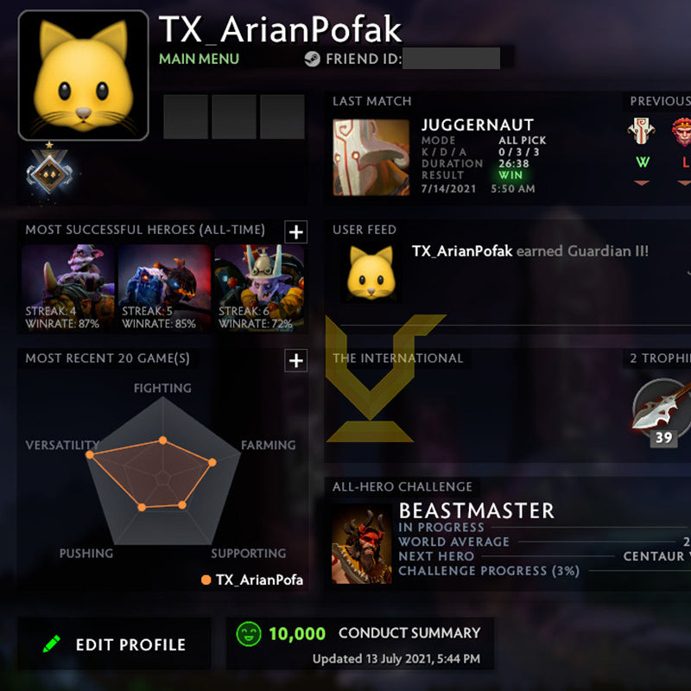The image size is (691, 691).
Task: Click the green pencil edit icon
Action: tap(52, 644)
